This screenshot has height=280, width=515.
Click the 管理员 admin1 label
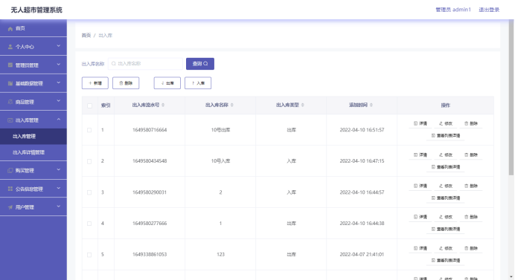click(x=453, y=10)
